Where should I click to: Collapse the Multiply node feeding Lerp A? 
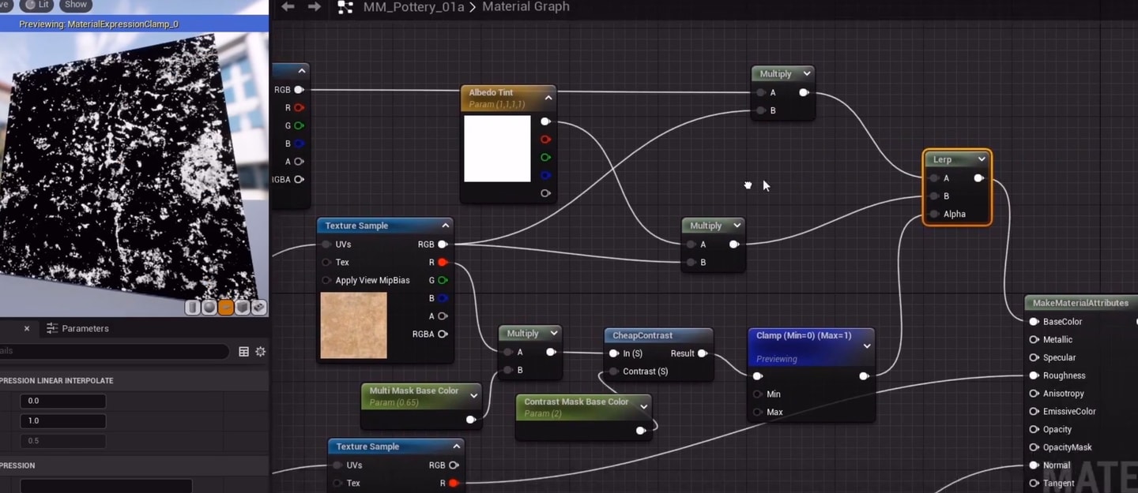click(806, 73)
